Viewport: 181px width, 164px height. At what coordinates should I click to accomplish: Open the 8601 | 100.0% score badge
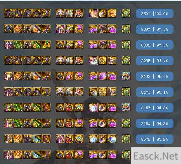(x=155, y=14)
